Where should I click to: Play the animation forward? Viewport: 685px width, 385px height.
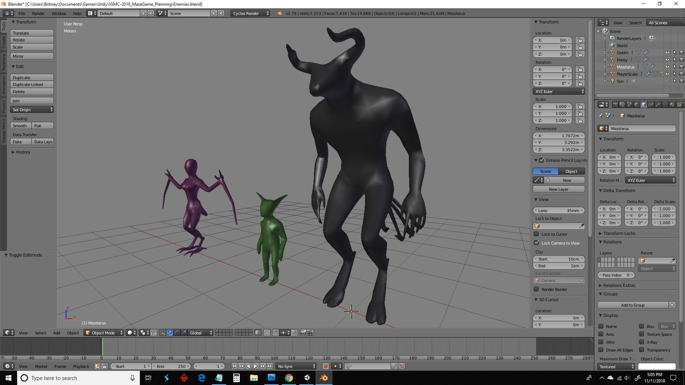coord(255,366)
